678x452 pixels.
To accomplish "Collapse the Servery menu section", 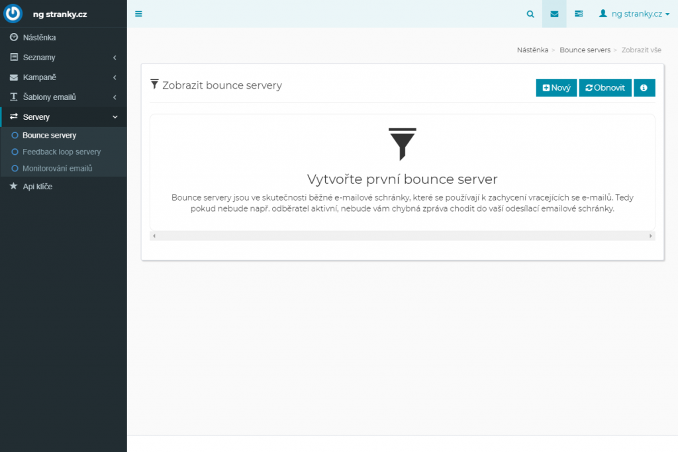I will pos(63,117).
